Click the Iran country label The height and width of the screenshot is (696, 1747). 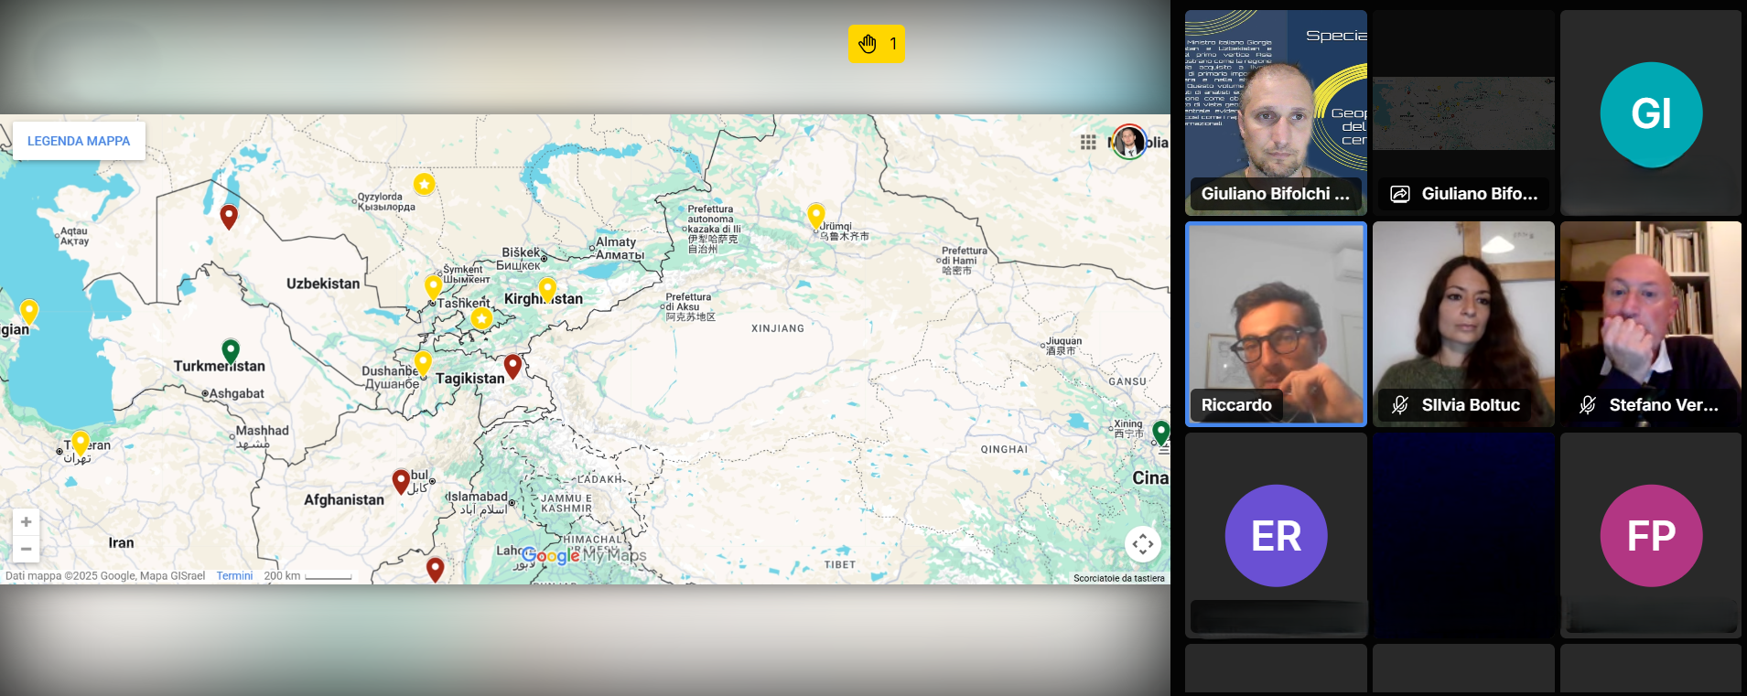121,542
